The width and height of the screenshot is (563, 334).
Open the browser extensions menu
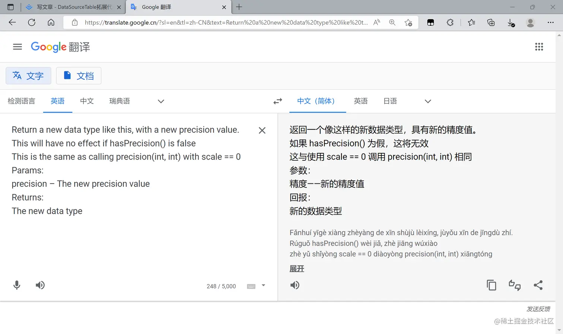(450, 22)
